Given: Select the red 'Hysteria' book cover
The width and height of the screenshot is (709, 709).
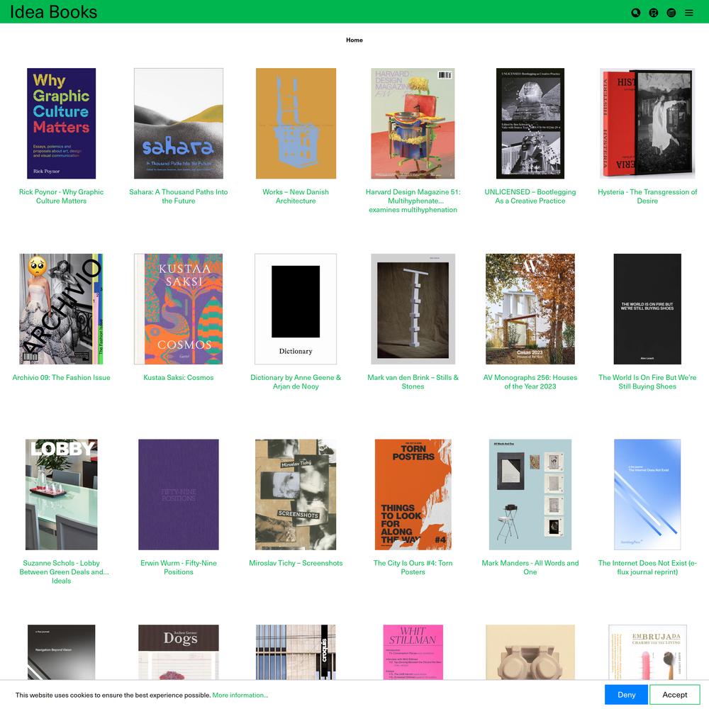Looking at the screenshot, I should coord(647,123).
